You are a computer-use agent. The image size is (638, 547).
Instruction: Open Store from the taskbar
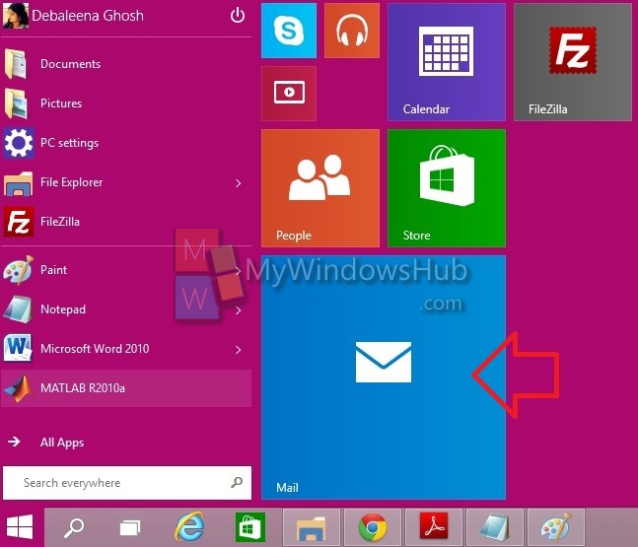250,527
